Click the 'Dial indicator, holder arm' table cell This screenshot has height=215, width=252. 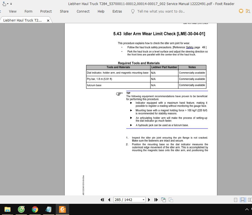click(x=118, y=73)
